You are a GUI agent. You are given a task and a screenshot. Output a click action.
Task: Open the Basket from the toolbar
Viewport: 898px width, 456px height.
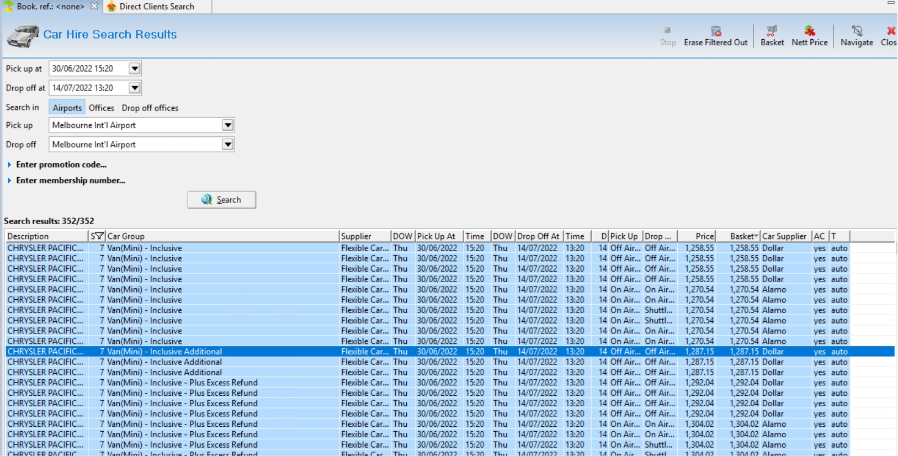click(x=772, y=36)
